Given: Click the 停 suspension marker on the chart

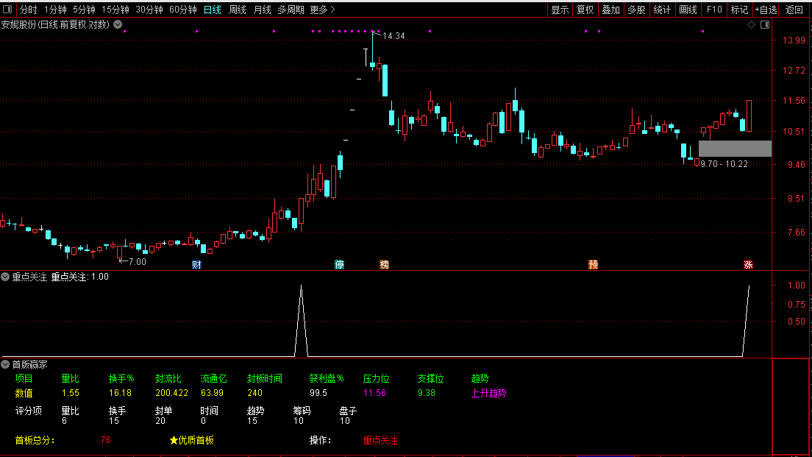Looking at the screenshot, I should click(x=339, y=265).
